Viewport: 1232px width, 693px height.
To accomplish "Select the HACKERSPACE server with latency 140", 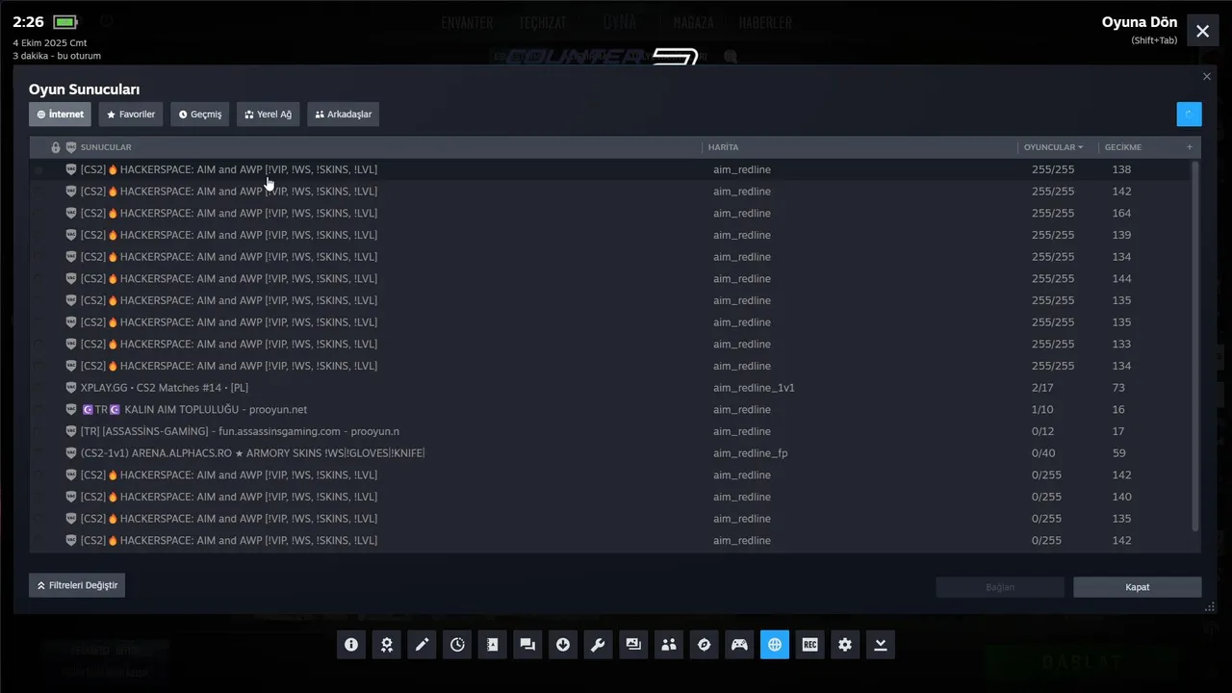I will 609,497.
